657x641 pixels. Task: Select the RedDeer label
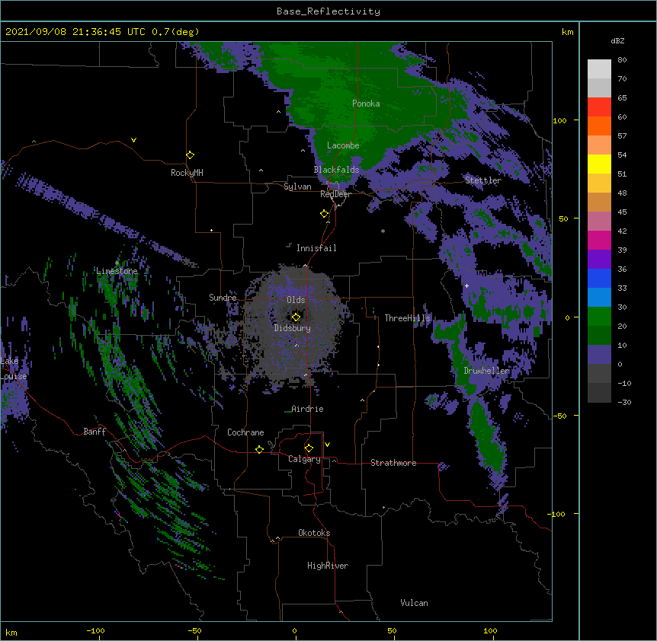(335, 194)
